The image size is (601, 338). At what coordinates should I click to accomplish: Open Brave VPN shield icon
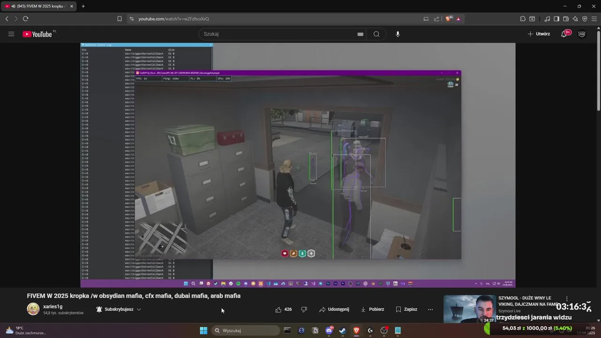[585, 19]
